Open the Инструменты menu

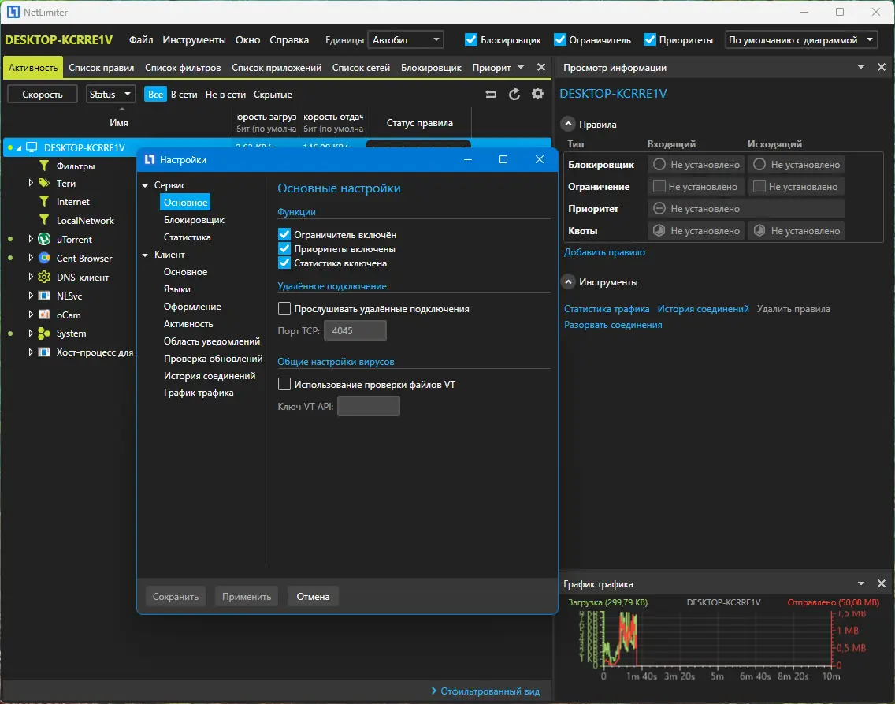tap(194, 39)
